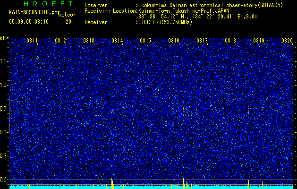
Task: Click the 0.8 kHz frequency label
Action: pyautogui.click(x=4, y=132)
